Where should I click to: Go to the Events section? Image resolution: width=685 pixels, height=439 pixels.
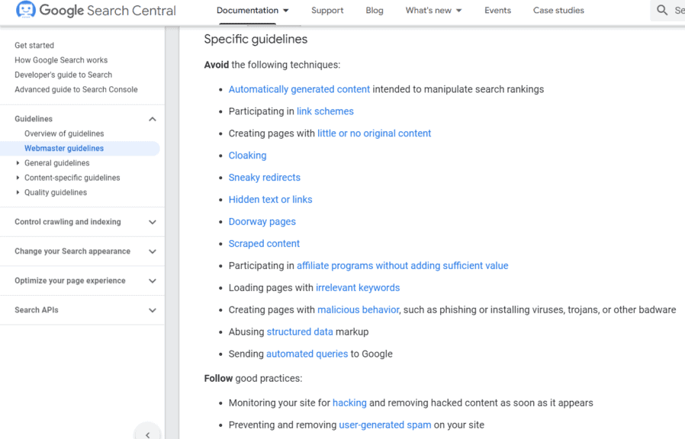(497, 11)
